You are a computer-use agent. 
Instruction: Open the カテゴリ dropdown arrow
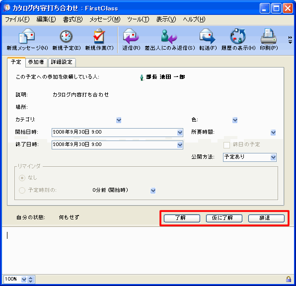119,120
